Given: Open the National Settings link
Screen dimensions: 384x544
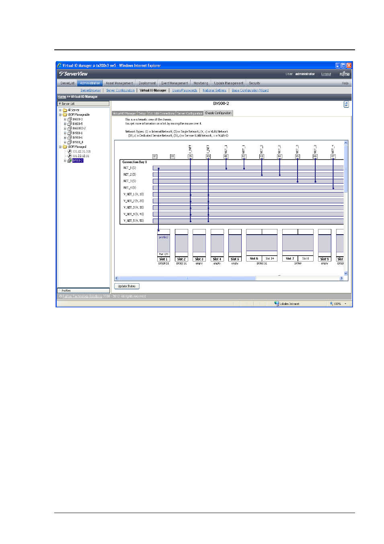Looking at the screenshot, I should tap(214, 90).
